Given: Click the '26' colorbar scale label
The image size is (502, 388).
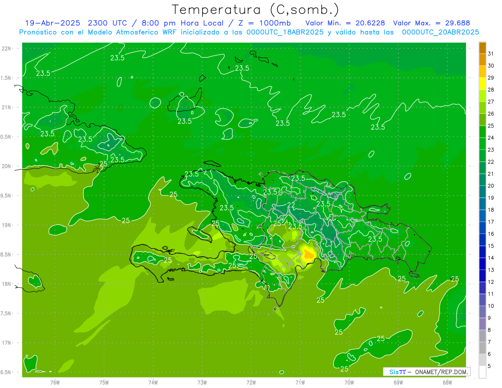Looking at the screenshot, I should click(491, 114).
